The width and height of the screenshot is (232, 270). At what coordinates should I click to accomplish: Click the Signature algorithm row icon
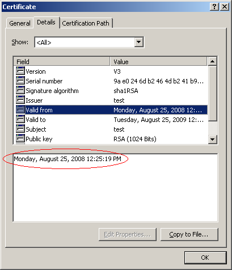(20, 90)
